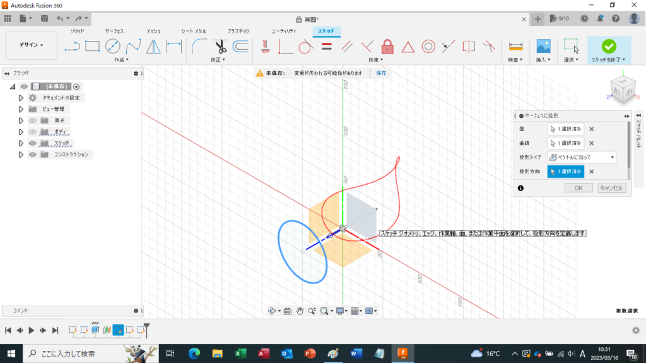Open the デザイン workspace dropdown
Image resolution: width=646 pixels, height=363 pixels.
(32, 45)
